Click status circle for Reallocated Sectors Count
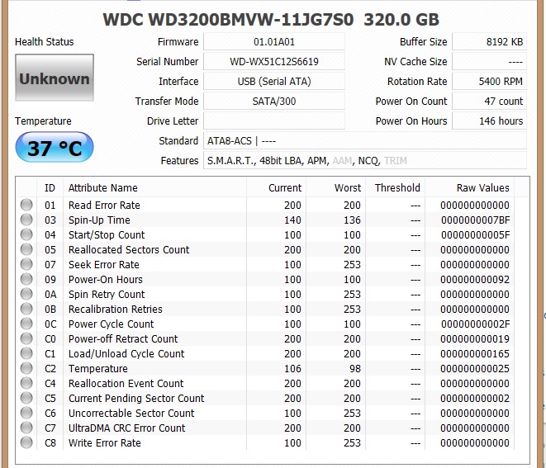Image resolution: width=546 pixels, height=468 pixels. pos(26,249)
